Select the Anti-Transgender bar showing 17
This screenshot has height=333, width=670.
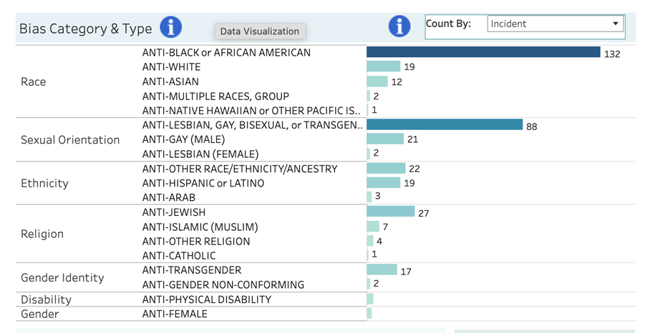382,270
